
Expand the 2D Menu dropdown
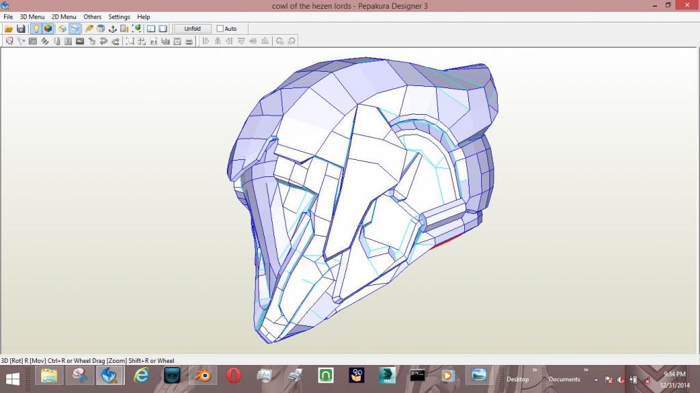tap(64, 16)
